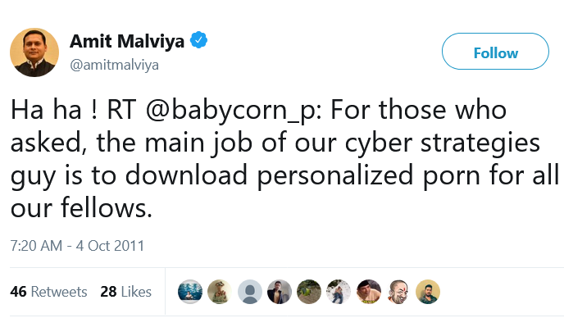This screenshot has width=564, height=318.
Task: View the caricature avatar with red tilak
Action: click(x=398, y=292)
